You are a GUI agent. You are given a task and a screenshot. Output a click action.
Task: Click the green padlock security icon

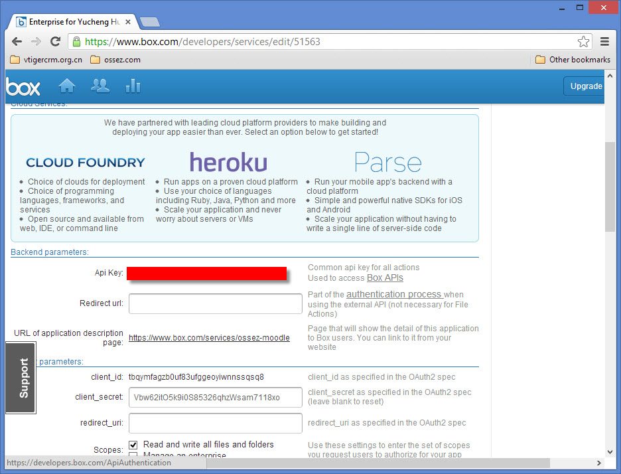(x=76, y=42)
